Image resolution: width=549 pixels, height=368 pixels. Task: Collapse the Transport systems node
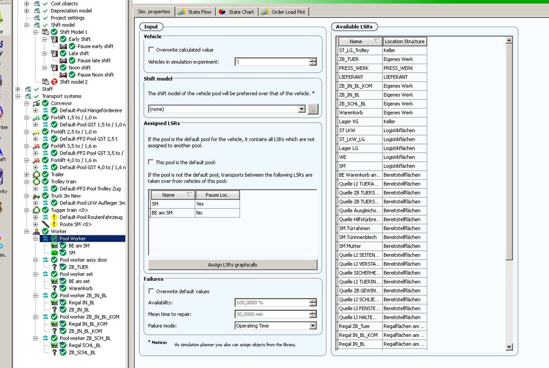pos(18,96)
